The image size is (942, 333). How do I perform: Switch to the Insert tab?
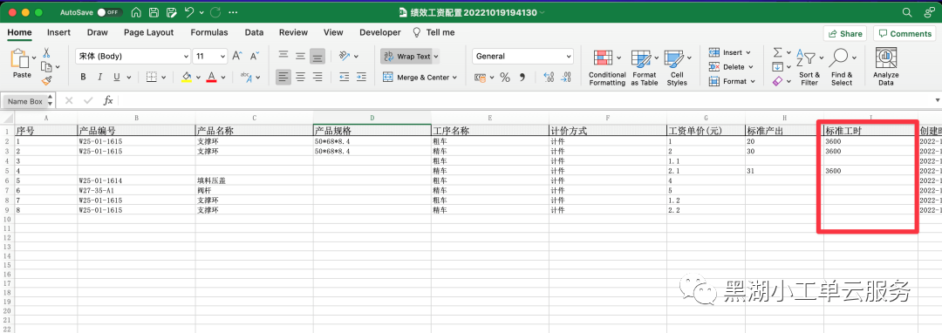59,32
